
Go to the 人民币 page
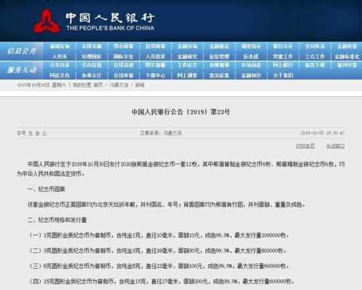tap(60, 56)
